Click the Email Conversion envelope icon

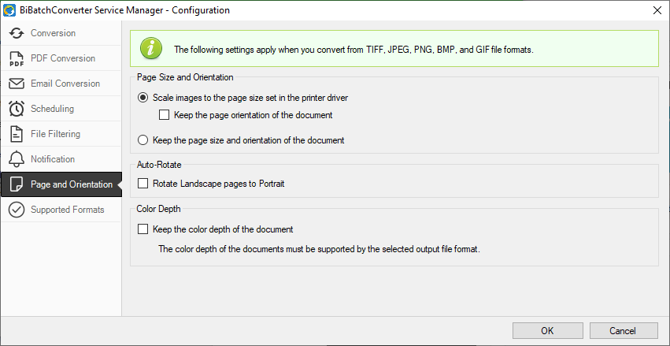[17, 84]
